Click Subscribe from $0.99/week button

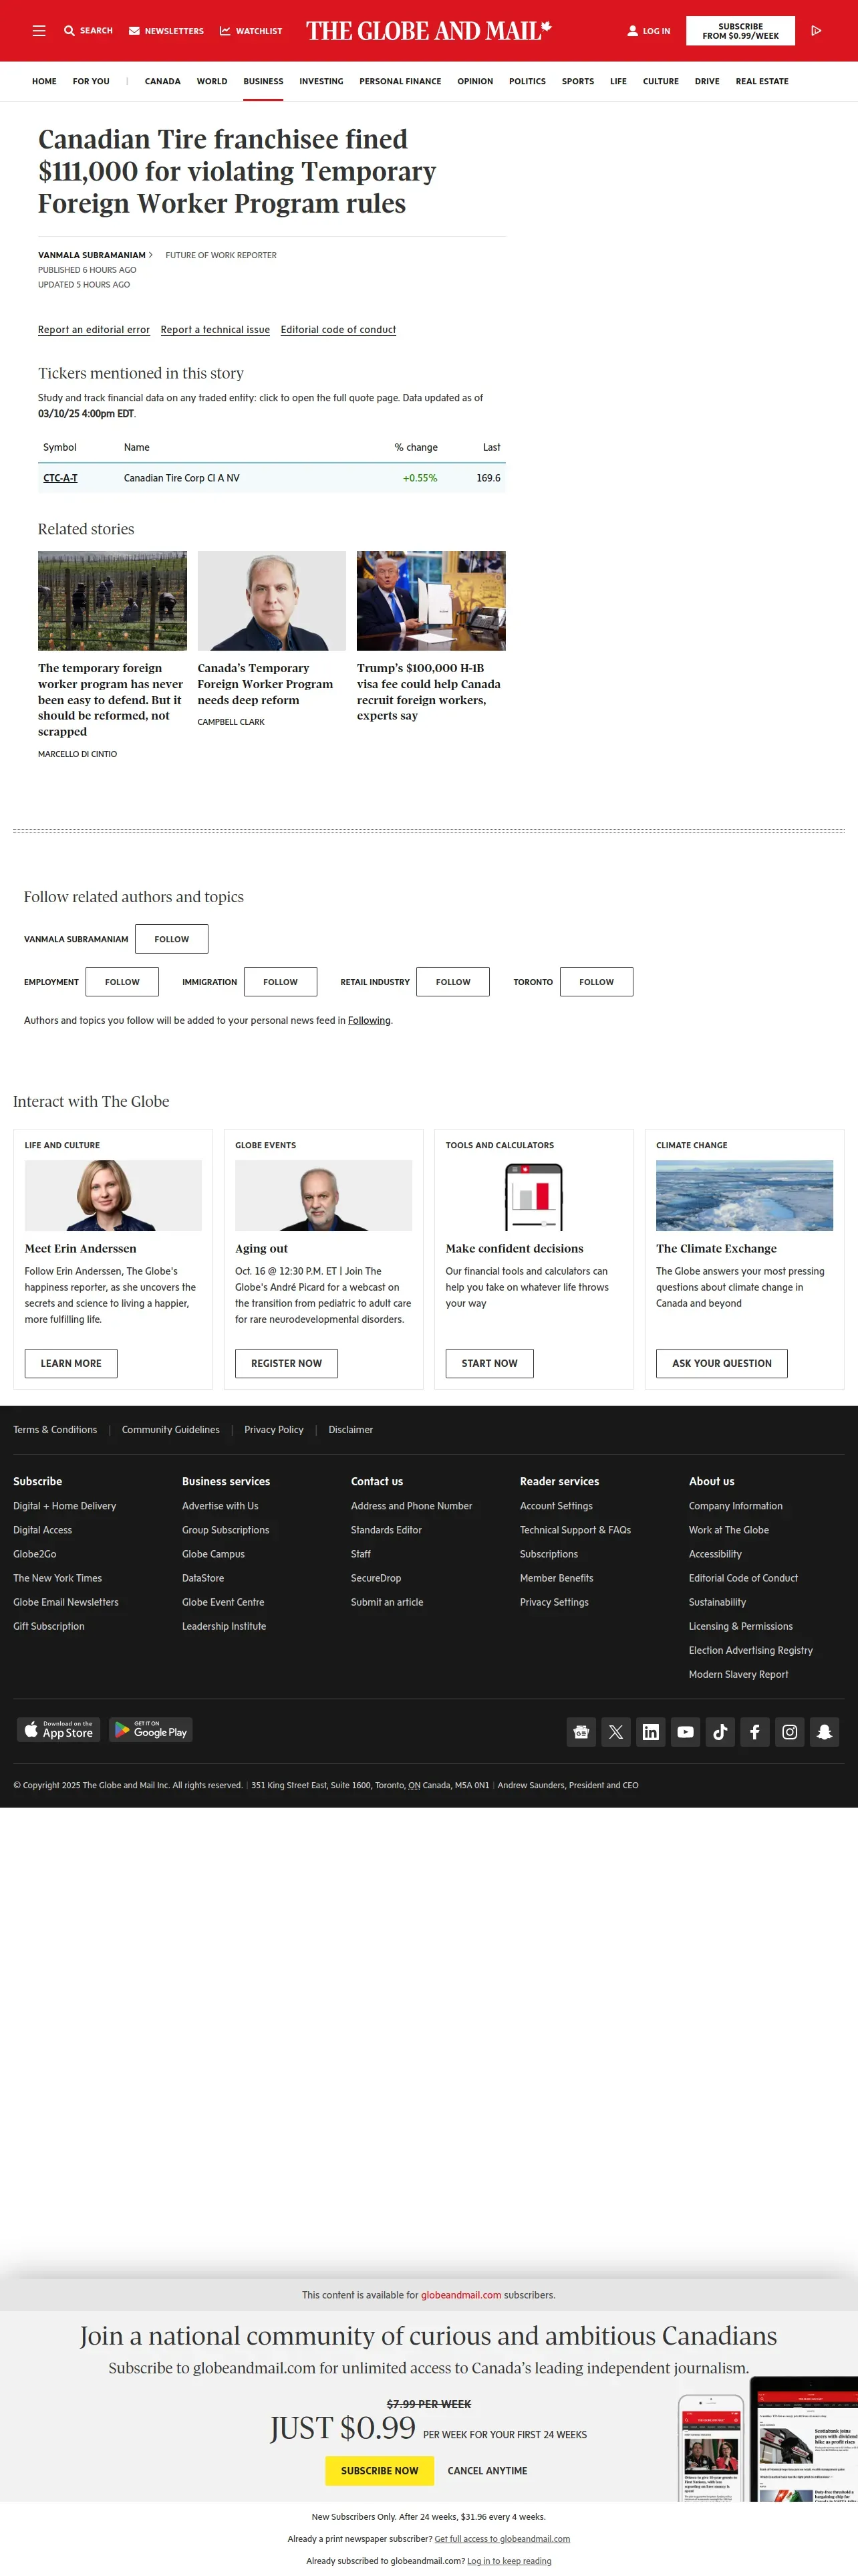coord(740,31)
